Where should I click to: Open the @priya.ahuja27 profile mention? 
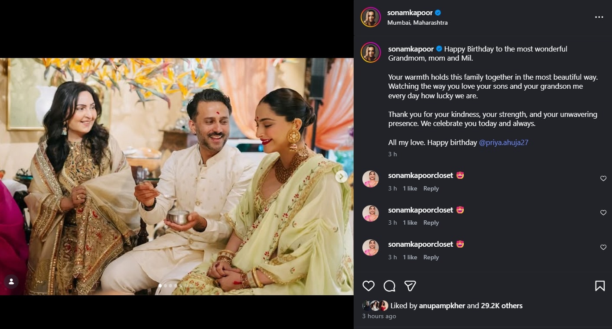[504, 142]
